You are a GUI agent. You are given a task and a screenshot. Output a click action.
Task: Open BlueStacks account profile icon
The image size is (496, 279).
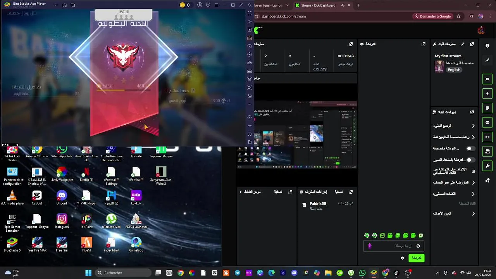(x=200, y=5)
